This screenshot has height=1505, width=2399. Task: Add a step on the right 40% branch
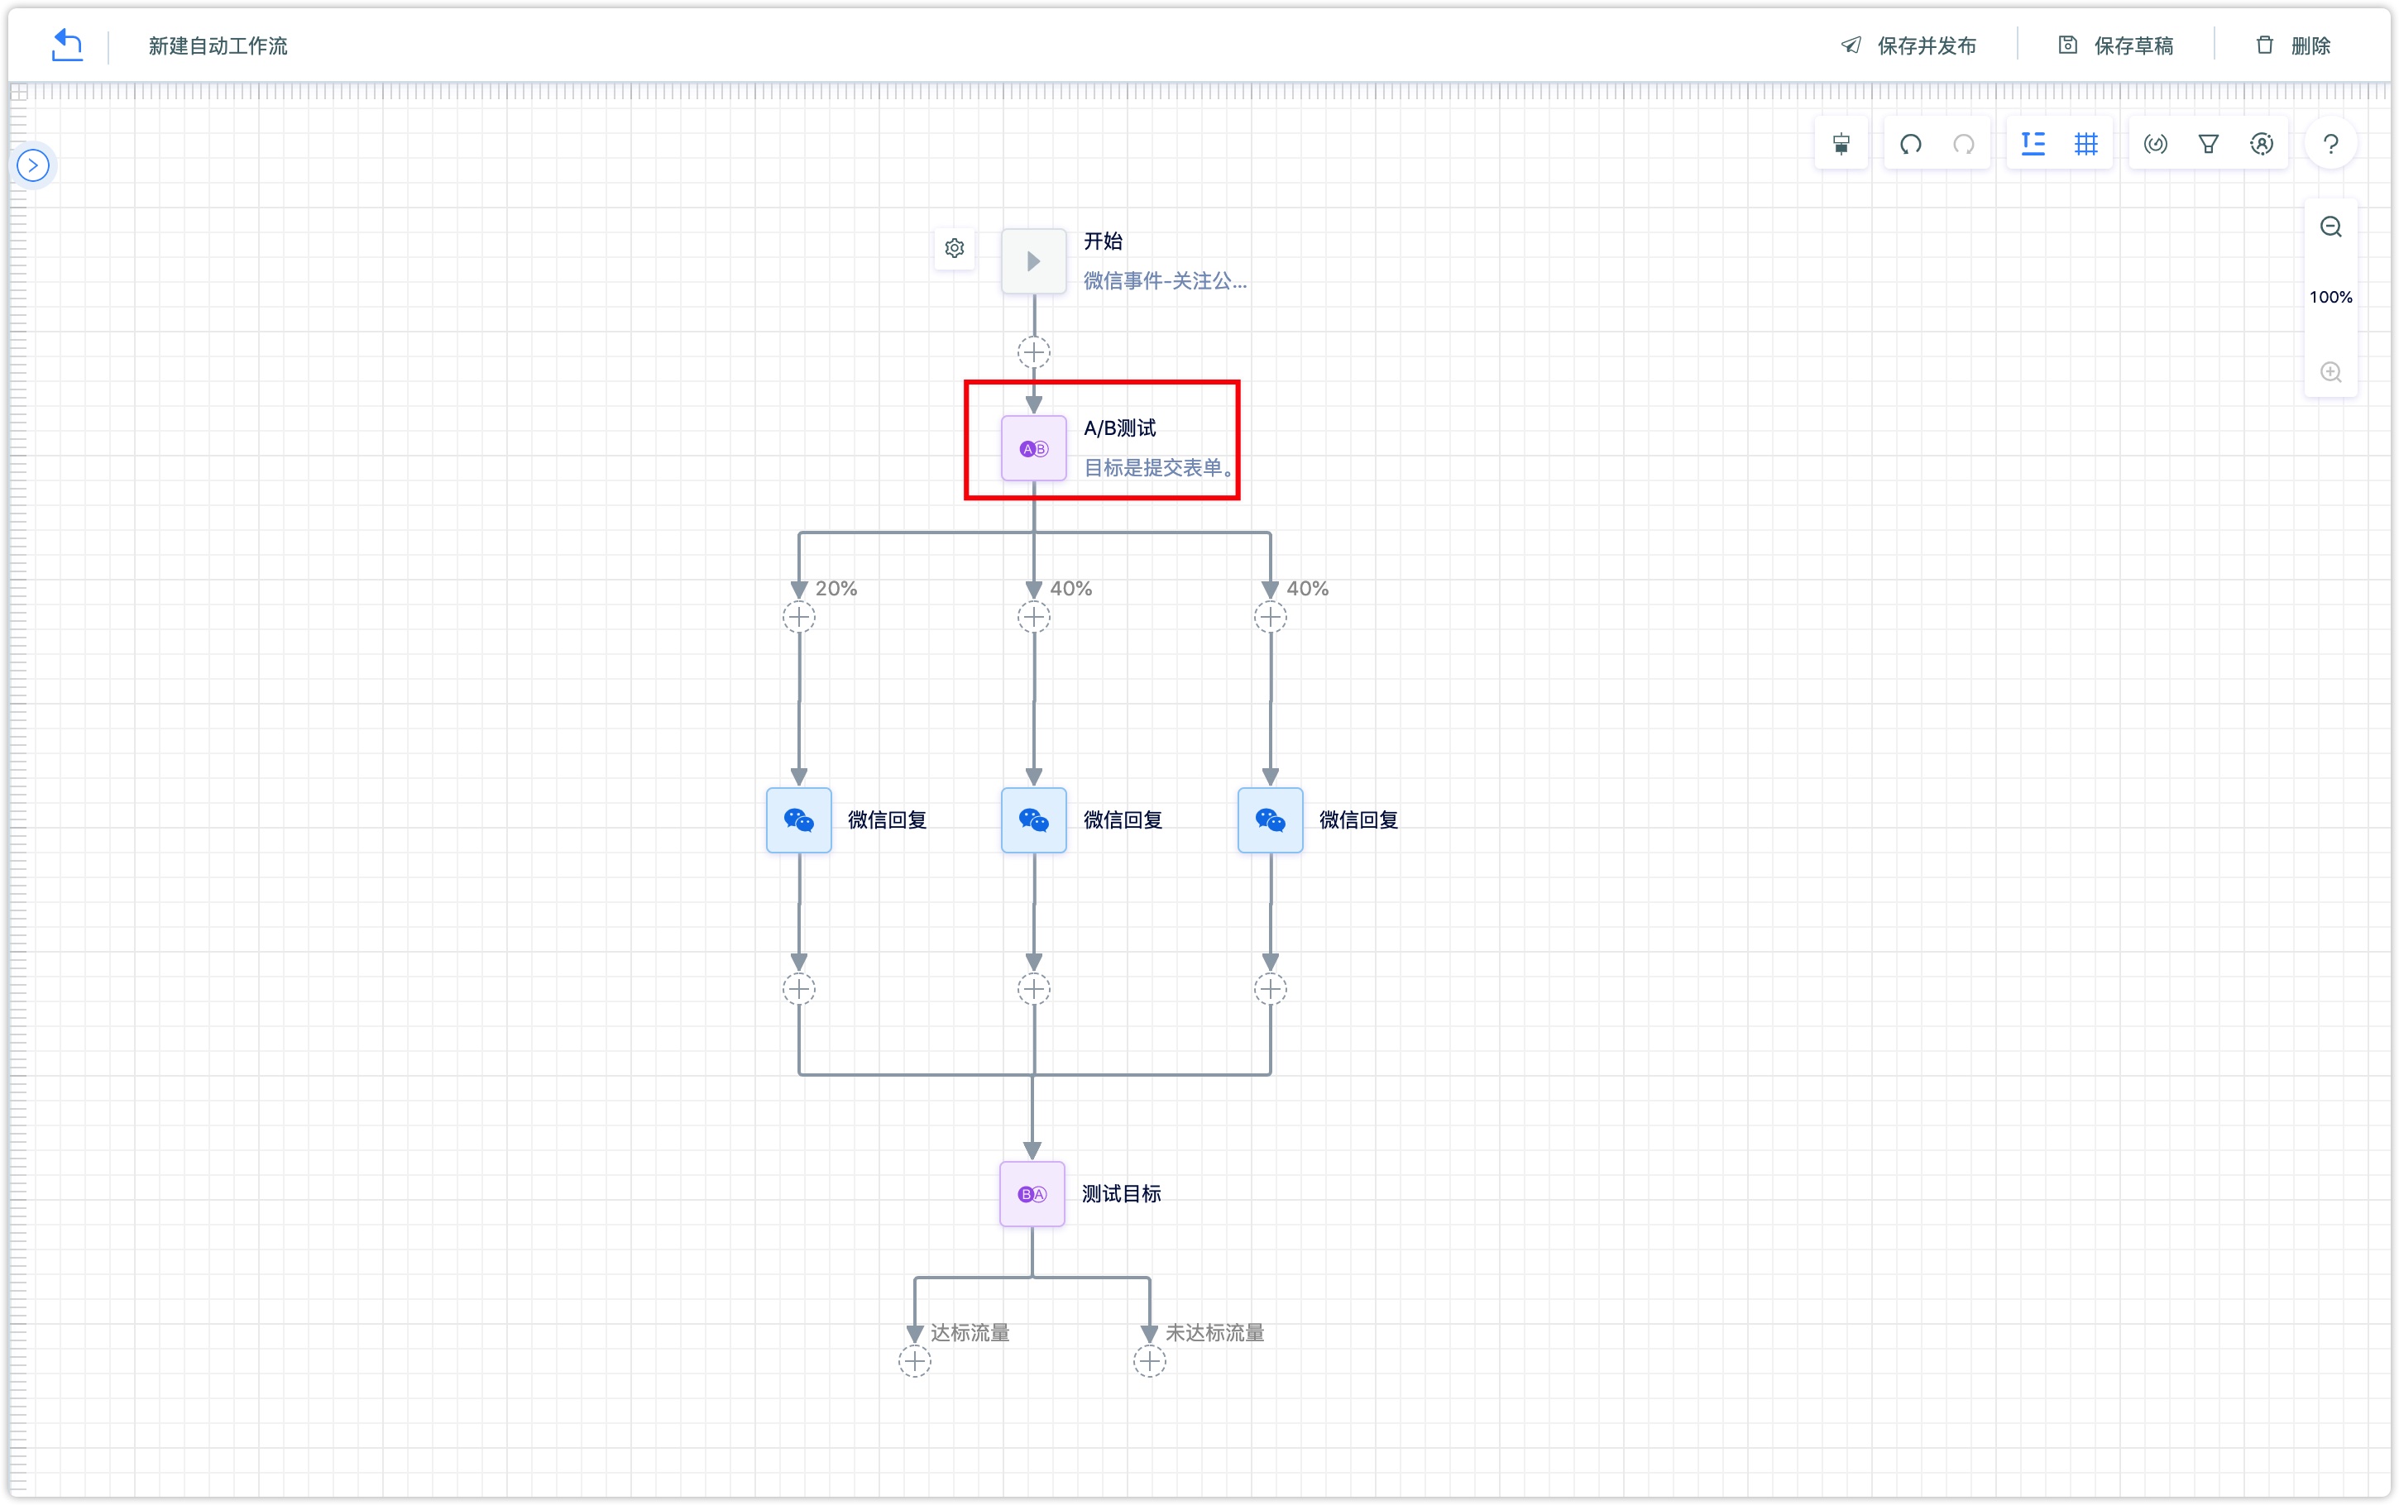1270,617
